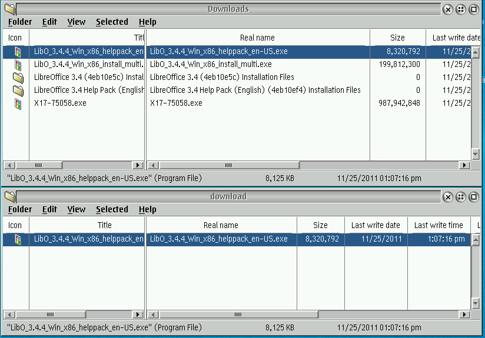Select the install_multi exe icon in Downloads
This screenshot has width=485, height=338.
tap(18, 65)
